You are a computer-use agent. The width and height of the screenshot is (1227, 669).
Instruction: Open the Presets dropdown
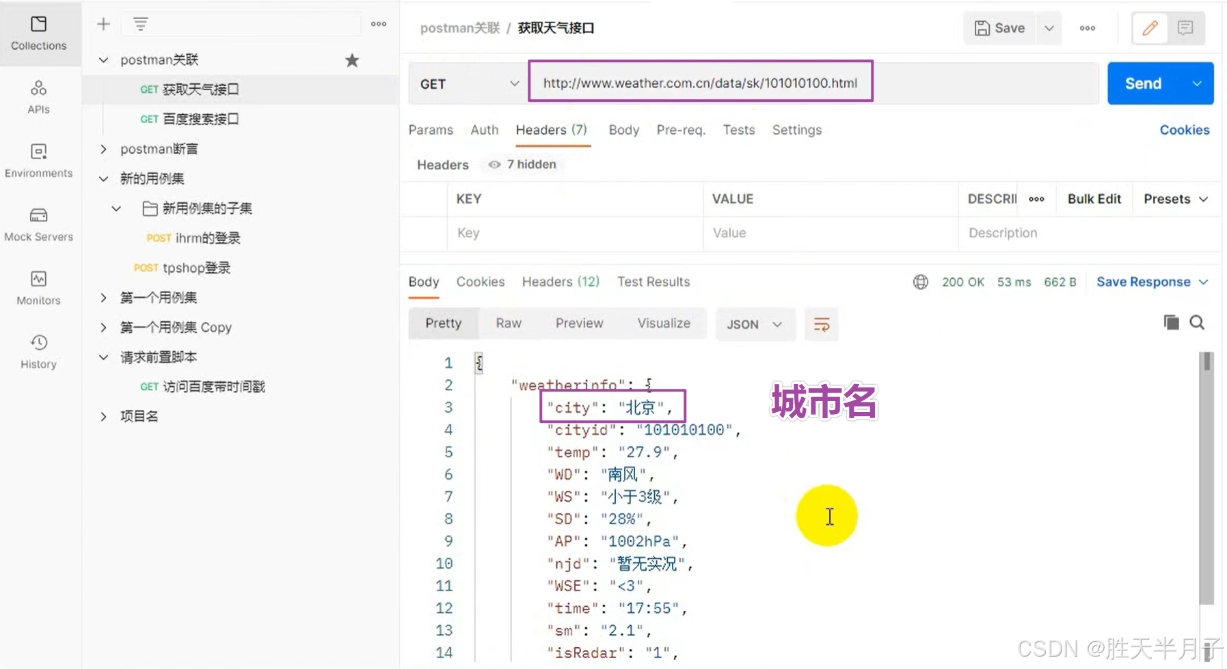[x=1176, y=199]
